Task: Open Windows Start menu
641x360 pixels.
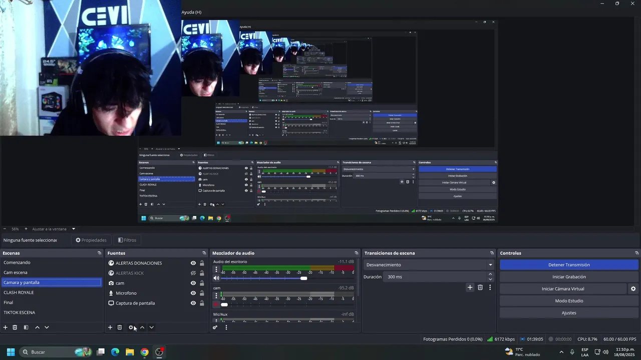Action: coord(11,352)
